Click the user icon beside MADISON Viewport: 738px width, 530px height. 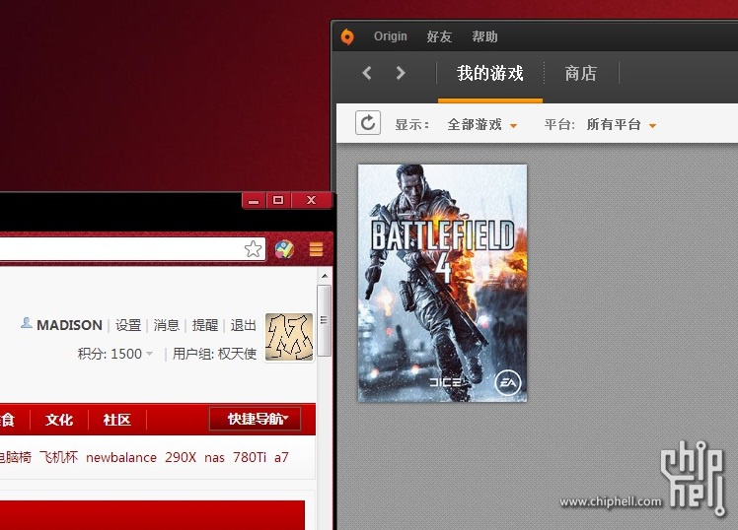27,323
